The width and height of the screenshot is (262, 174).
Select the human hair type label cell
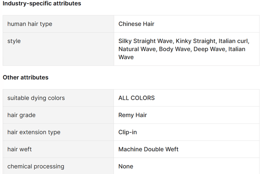30,24
